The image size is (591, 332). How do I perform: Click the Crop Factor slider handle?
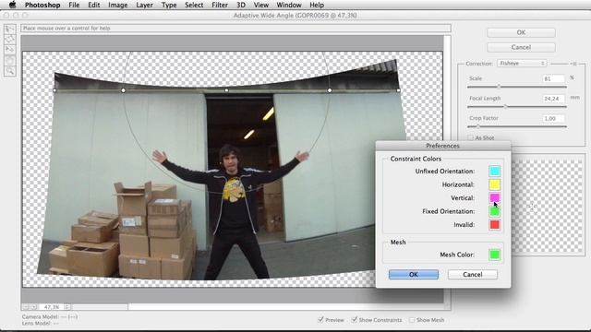pyautogui.click(x=478, y=126)
